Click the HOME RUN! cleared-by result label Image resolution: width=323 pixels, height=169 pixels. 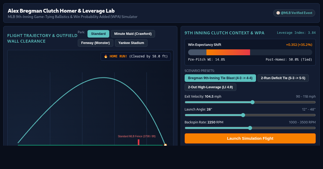coord(136,56)
